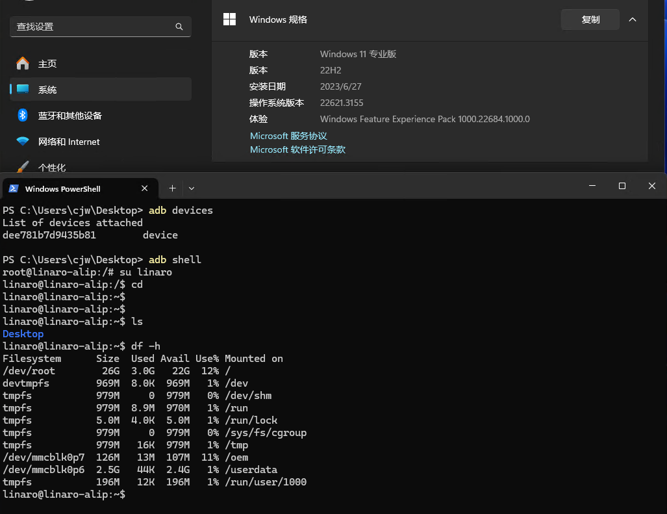Open Microsoft 服务协议 link
The width and height of the screenshot is (667, 514).
tap(288, 136)
